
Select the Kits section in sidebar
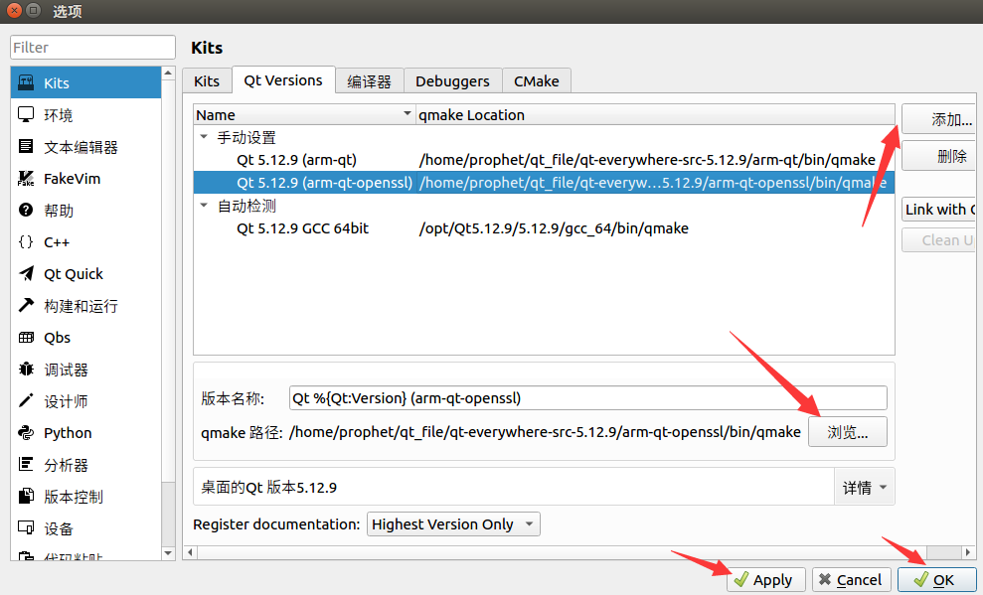pyautogui.click(x=60, y=82)
